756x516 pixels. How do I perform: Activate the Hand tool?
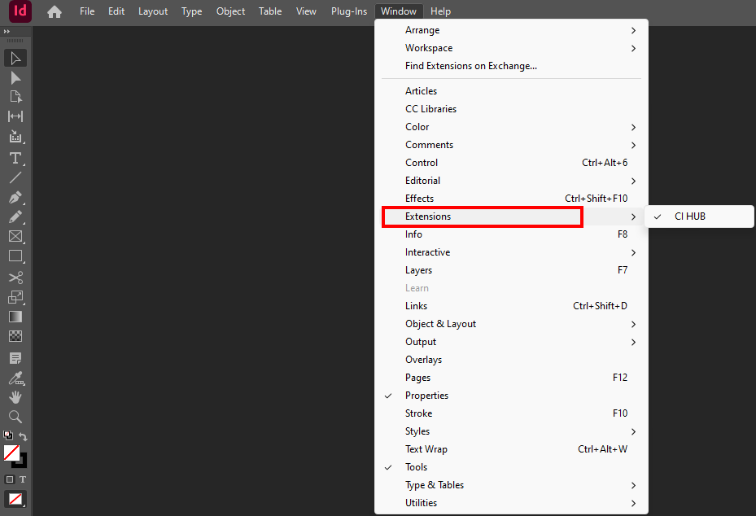tap(15, 396)
